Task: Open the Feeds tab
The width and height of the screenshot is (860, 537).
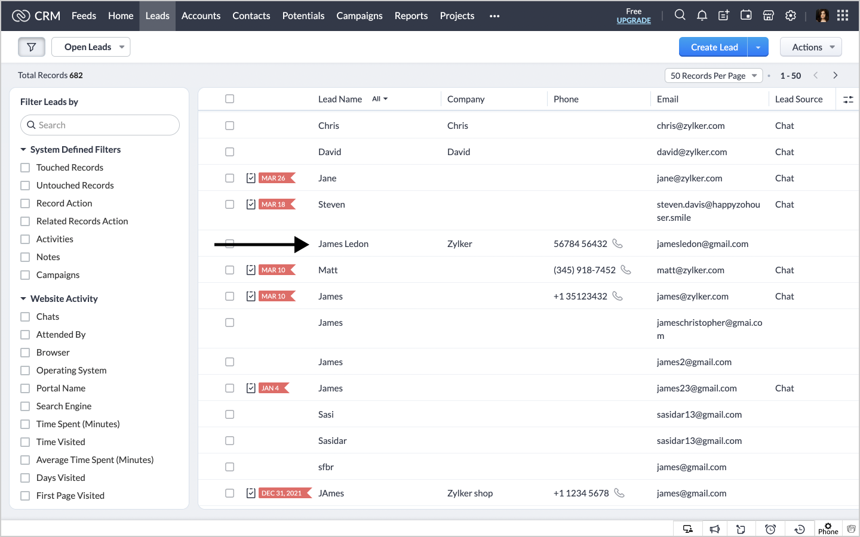Action: tap(84, 16)
